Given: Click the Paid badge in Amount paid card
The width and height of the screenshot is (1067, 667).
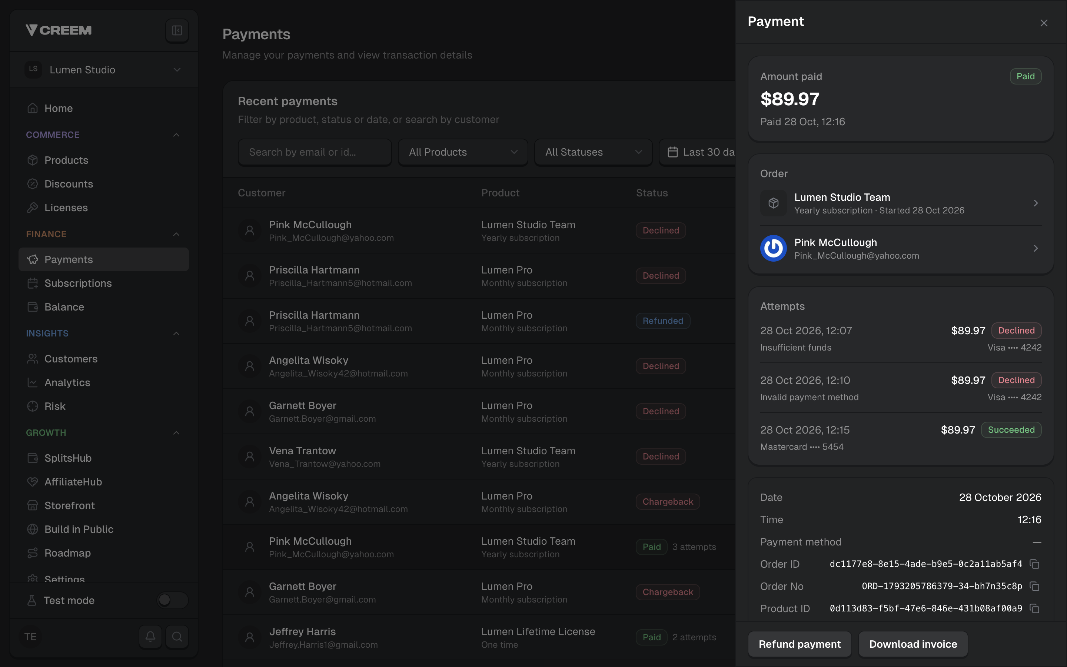Looking at the screenshot, I should coord(1026,76).
